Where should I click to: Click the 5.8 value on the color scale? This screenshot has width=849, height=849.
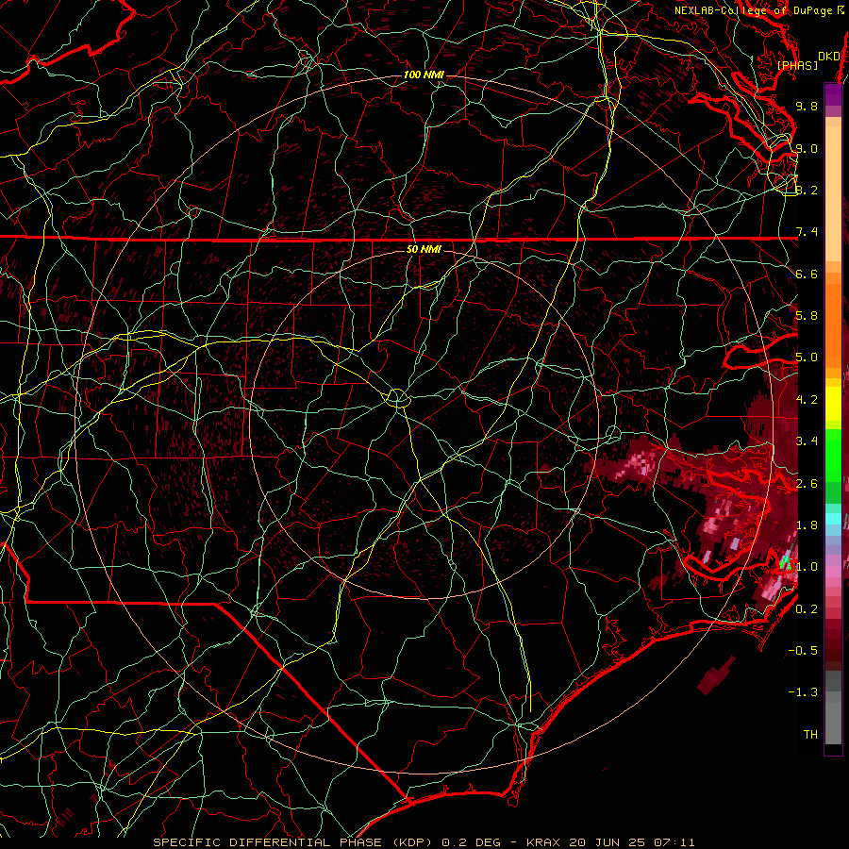(x=807, y=316)
